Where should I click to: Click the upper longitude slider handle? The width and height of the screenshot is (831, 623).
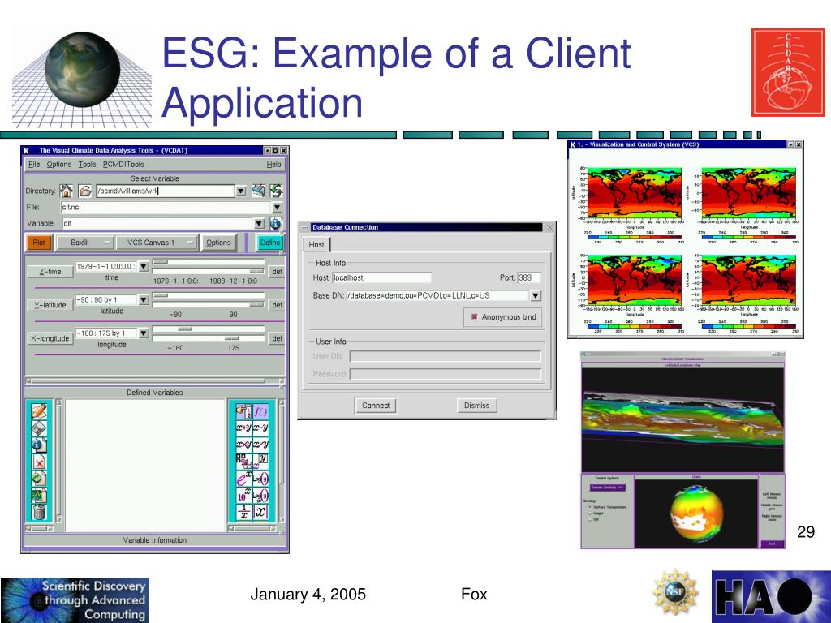(185, 329)
